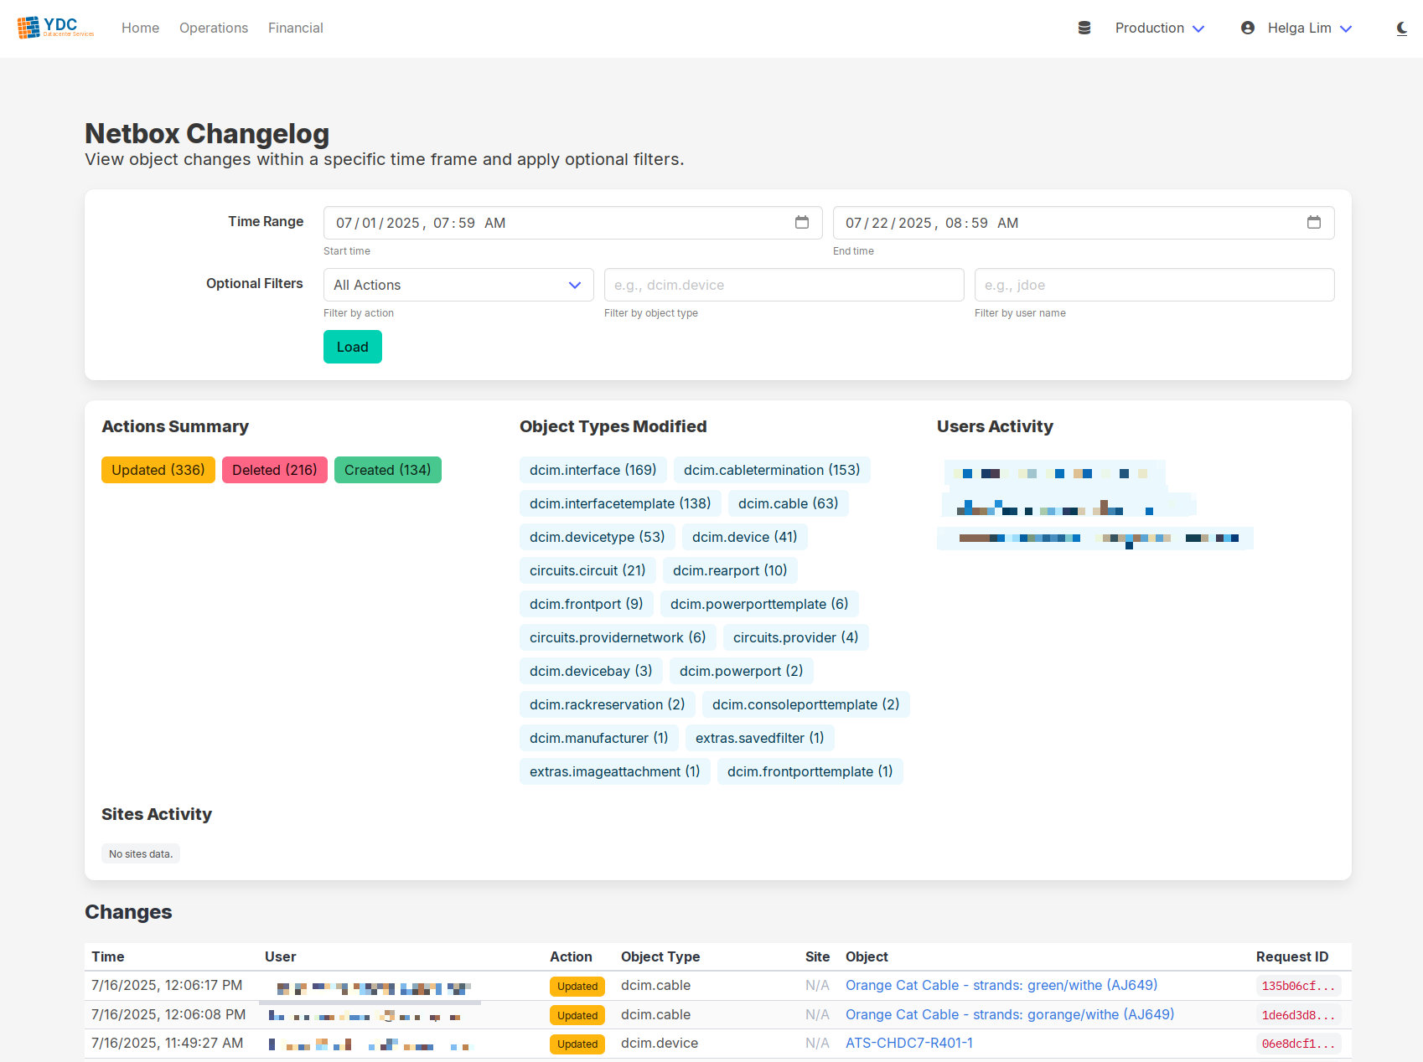Click dcim.rearport (10) tag
The image size is (1423, 1062).
coord(730,570)
